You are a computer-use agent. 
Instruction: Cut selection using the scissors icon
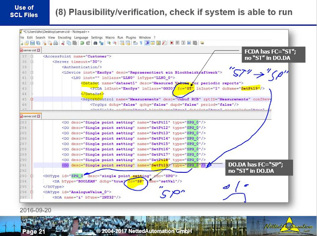tap(63, 43)
